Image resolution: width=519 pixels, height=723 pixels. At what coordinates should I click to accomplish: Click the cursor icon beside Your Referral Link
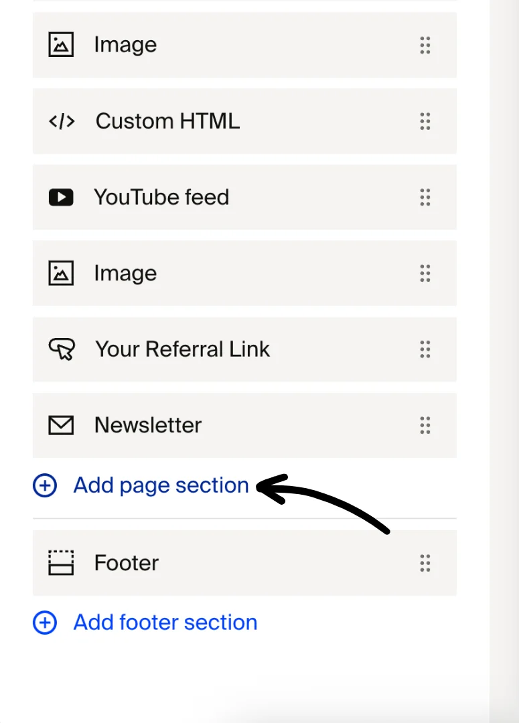[x=62, y=349]
